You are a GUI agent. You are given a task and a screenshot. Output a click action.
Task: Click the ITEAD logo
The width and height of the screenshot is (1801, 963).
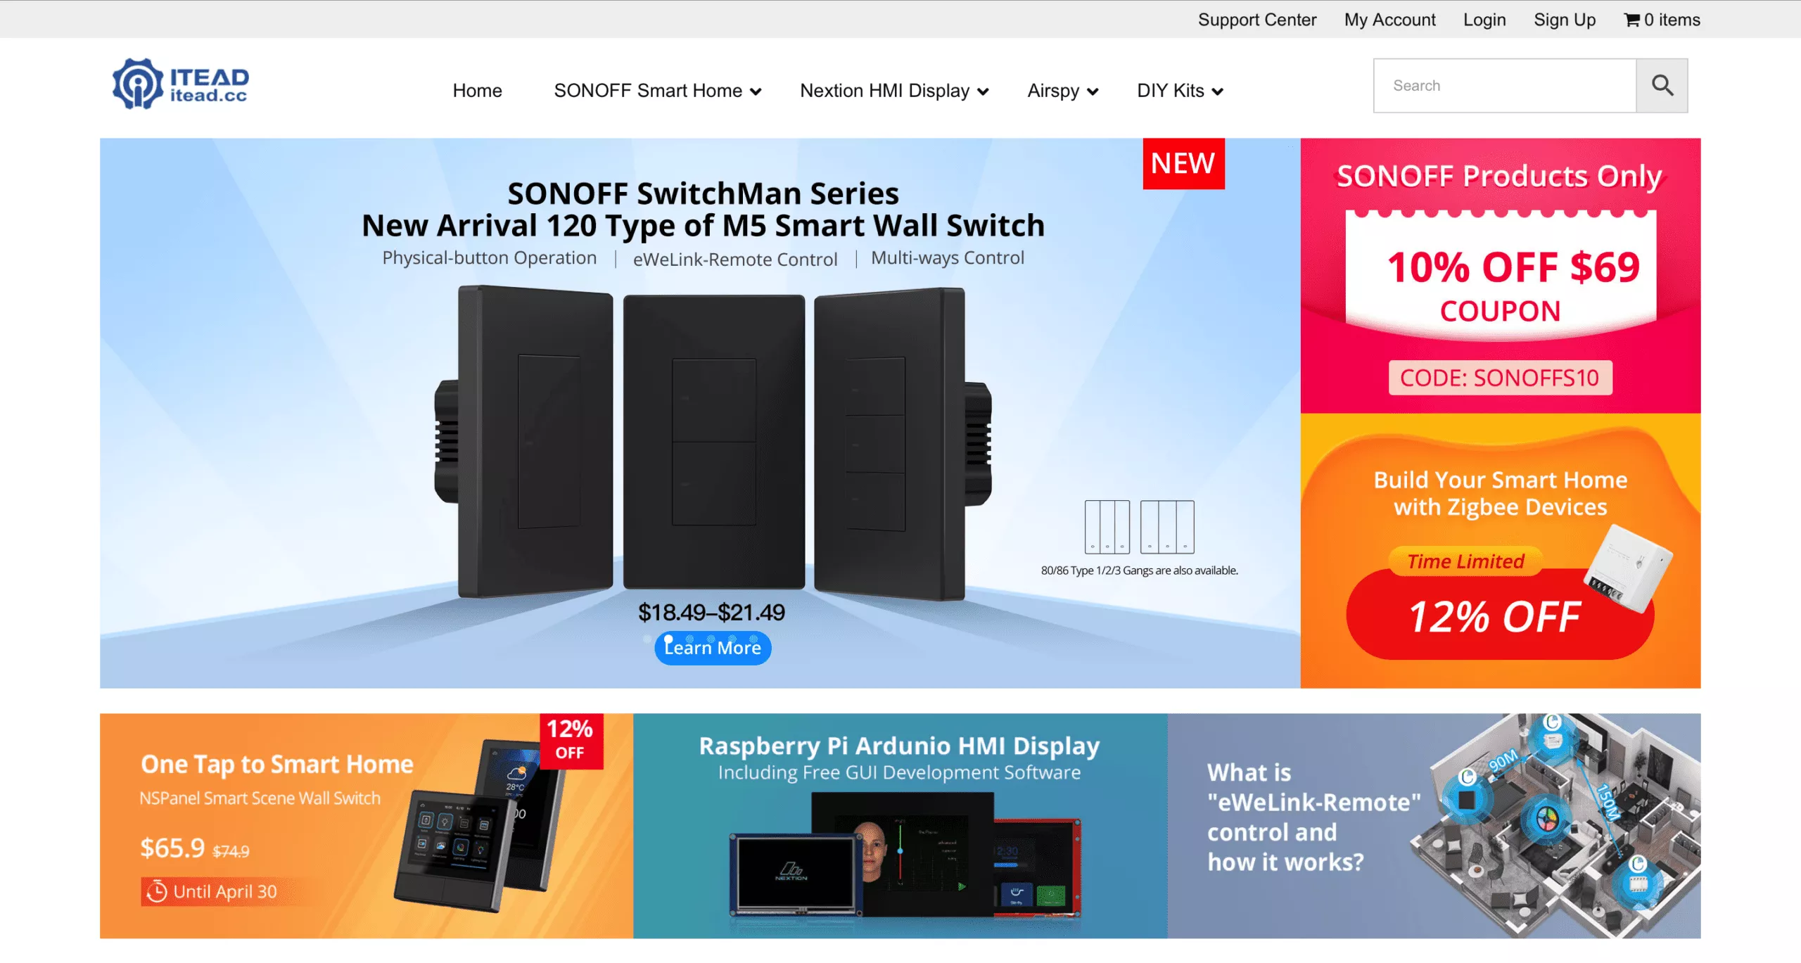[181, 84]
